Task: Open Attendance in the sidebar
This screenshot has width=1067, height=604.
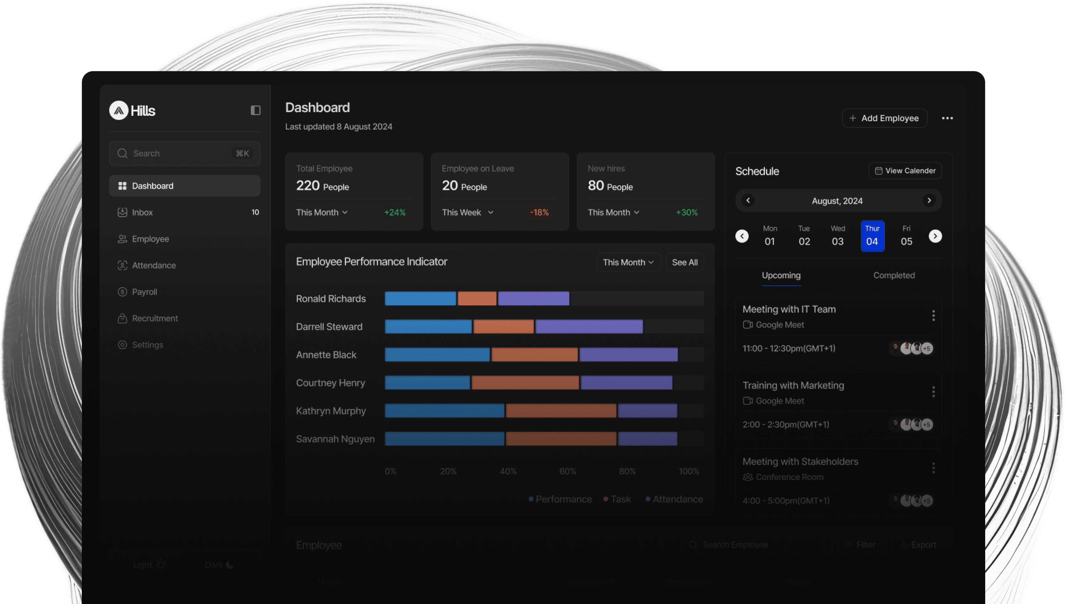Action: (x=154, y=265)
